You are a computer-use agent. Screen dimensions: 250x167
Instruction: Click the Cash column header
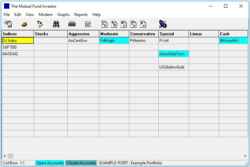(233, 34)
